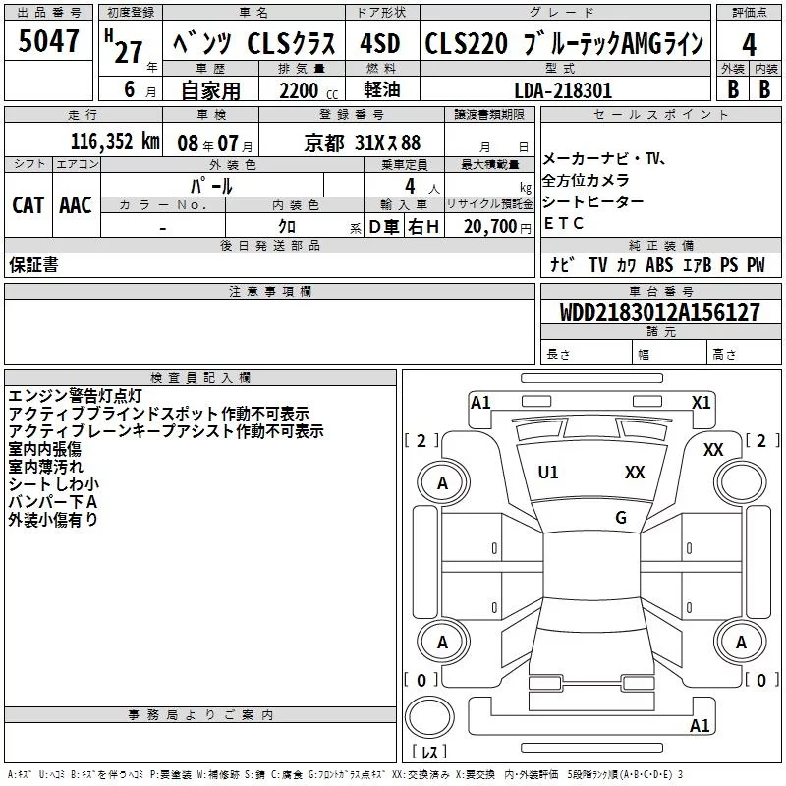Click the 事務局よりご案内 header
This screenshot has width=786, height=786.
tap(200, 715)
